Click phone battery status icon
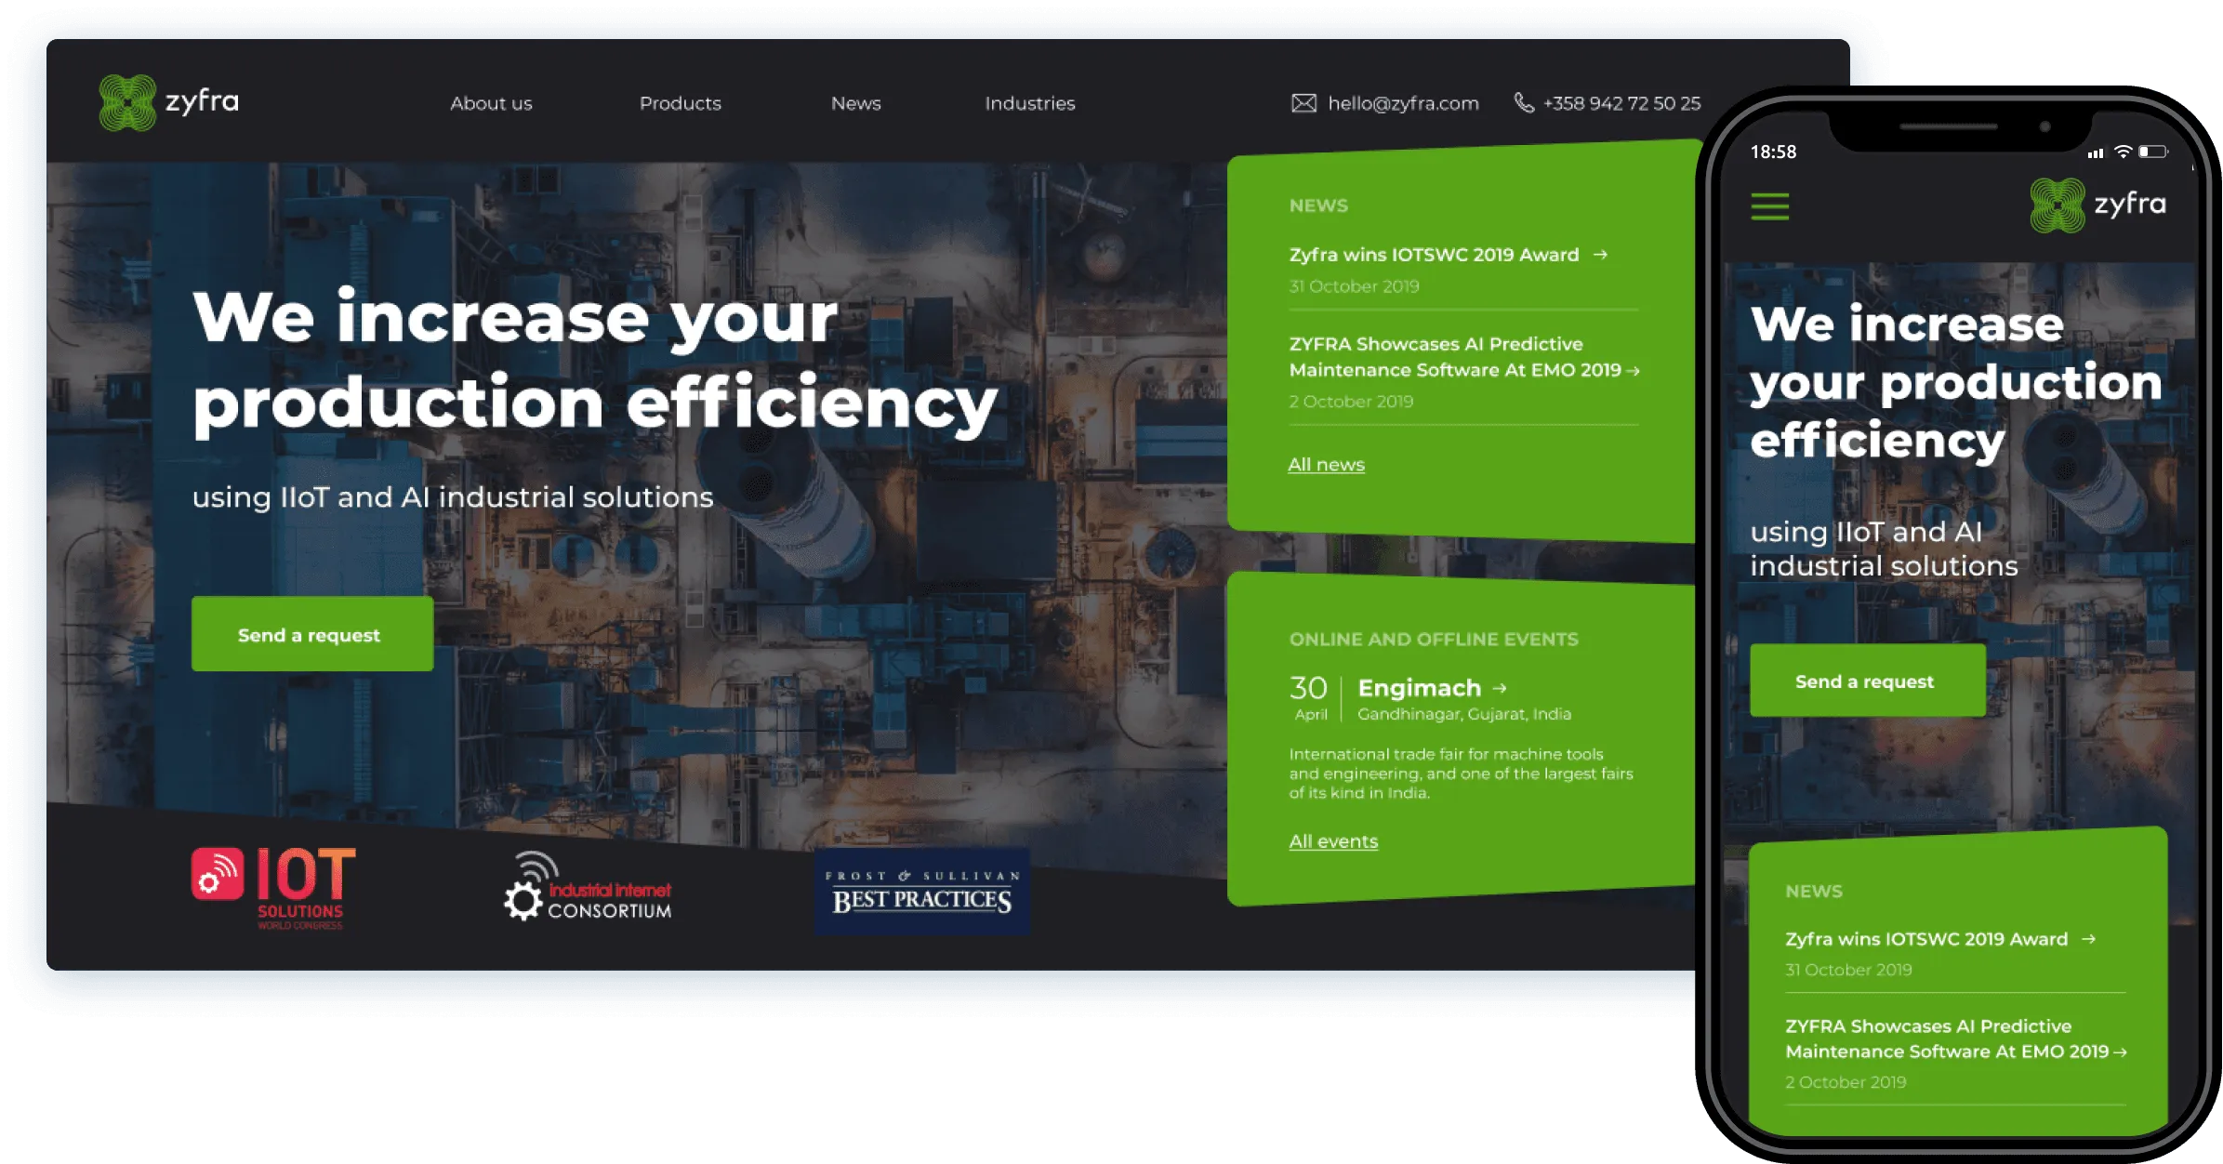Viewport: 2223px width, 1164px height. click(2153, 152)
